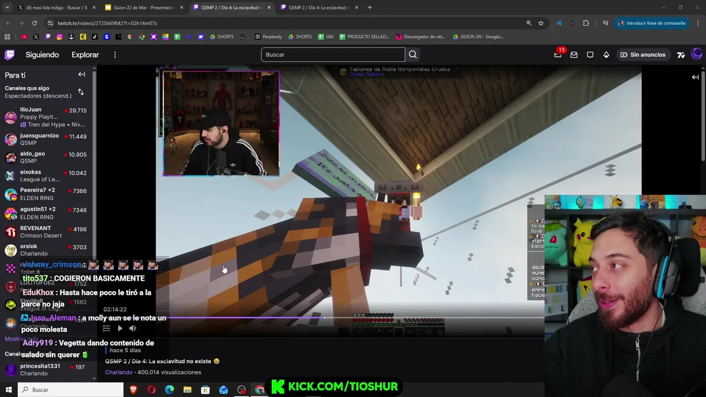706x397 pixels.
Task: Open the Charlando category link below the video
Action: pos(119,372)
